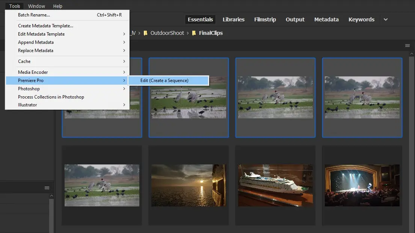Click the OutdoorShoot folder icon in the breadcrumb
The height and width of the screenshot is (233, 415).
pos(146,33)
